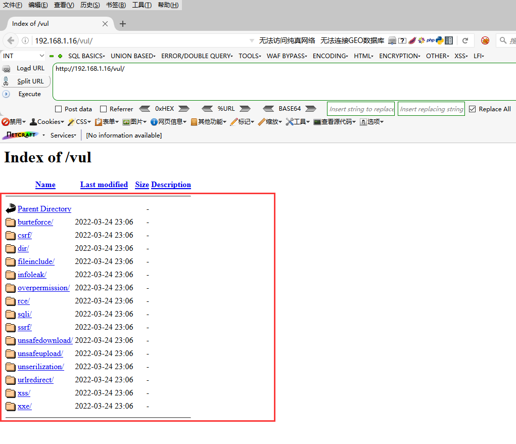Toggle the Post data checkbox

pyautogui.click(x=59, y=109)
